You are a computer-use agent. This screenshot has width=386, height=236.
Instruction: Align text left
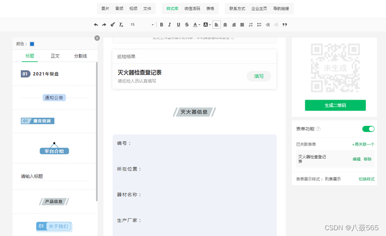(217, 25)
